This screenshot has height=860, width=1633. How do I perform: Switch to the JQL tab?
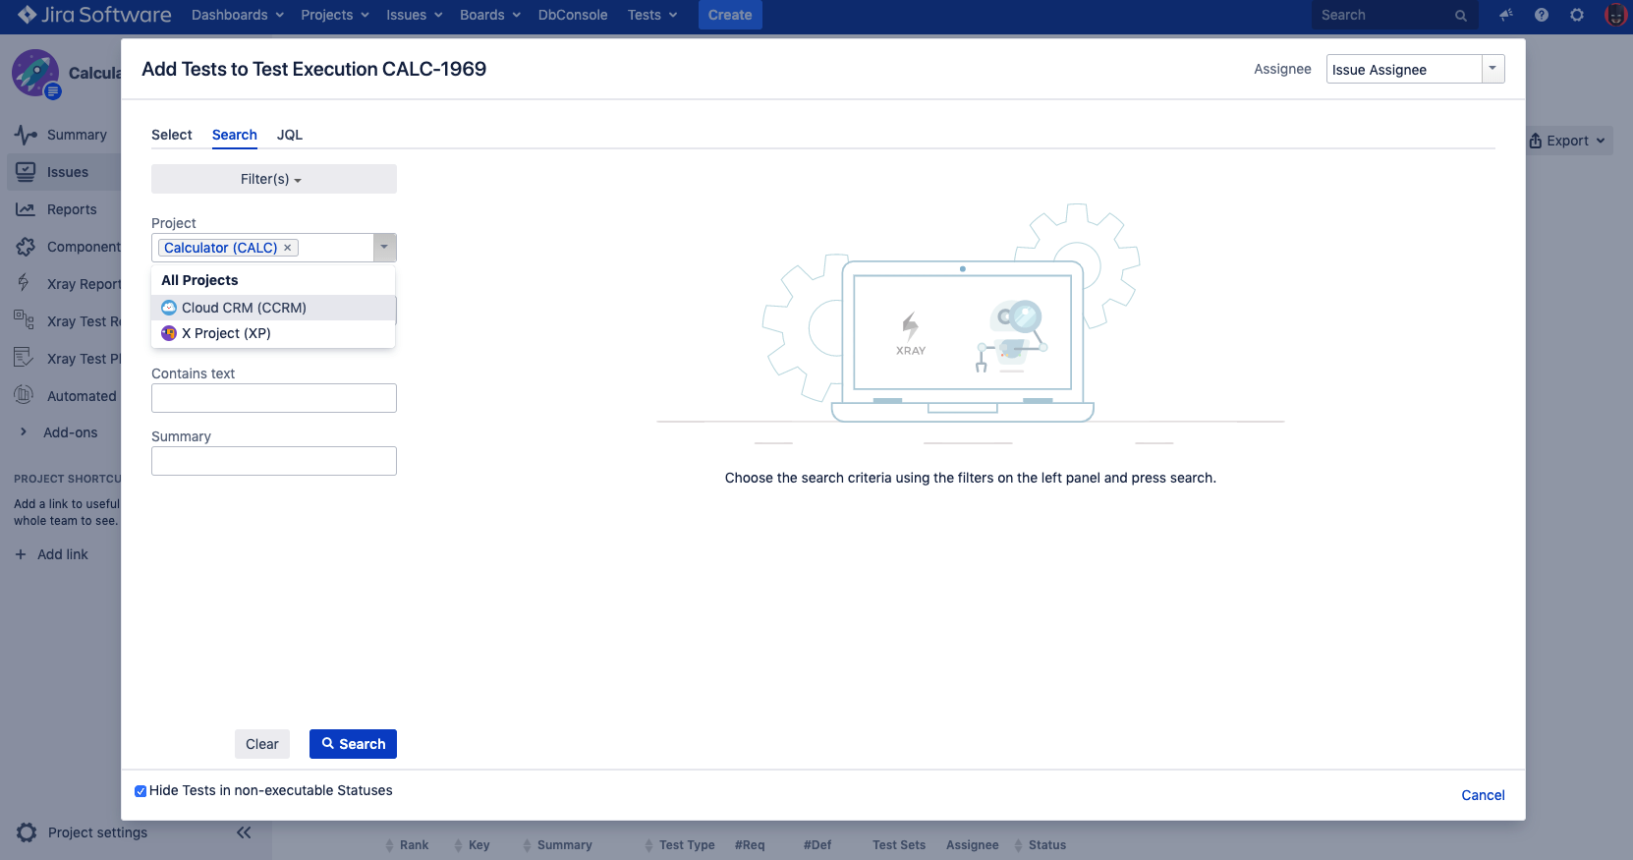click(x=290, y=135)
